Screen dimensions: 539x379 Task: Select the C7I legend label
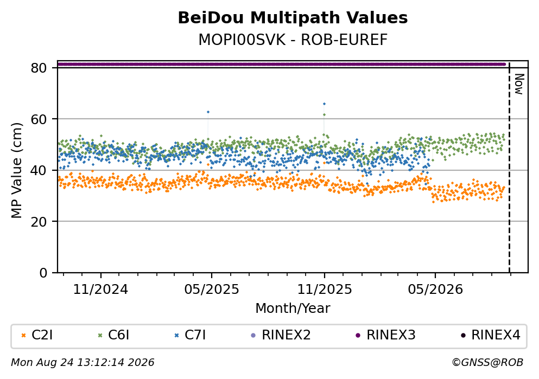click(x=195, y=335)
